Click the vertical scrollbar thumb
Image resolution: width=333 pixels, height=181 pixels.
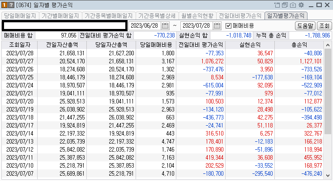328,91
